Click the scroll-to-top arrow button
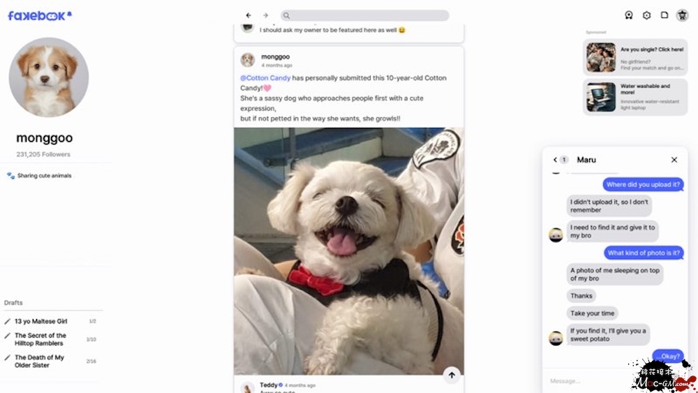Screen dimensions: 698x393 tap(452, 375)
